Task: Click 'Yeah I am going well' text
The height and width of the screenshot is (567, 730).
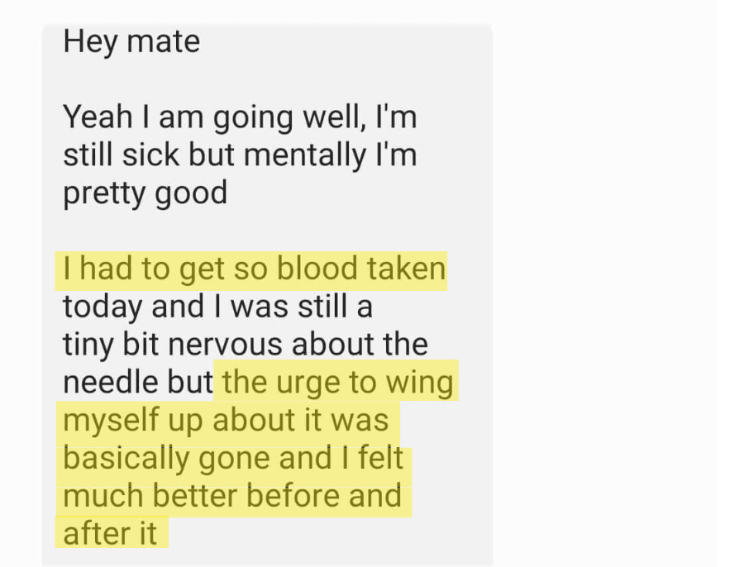Action: 212,117
